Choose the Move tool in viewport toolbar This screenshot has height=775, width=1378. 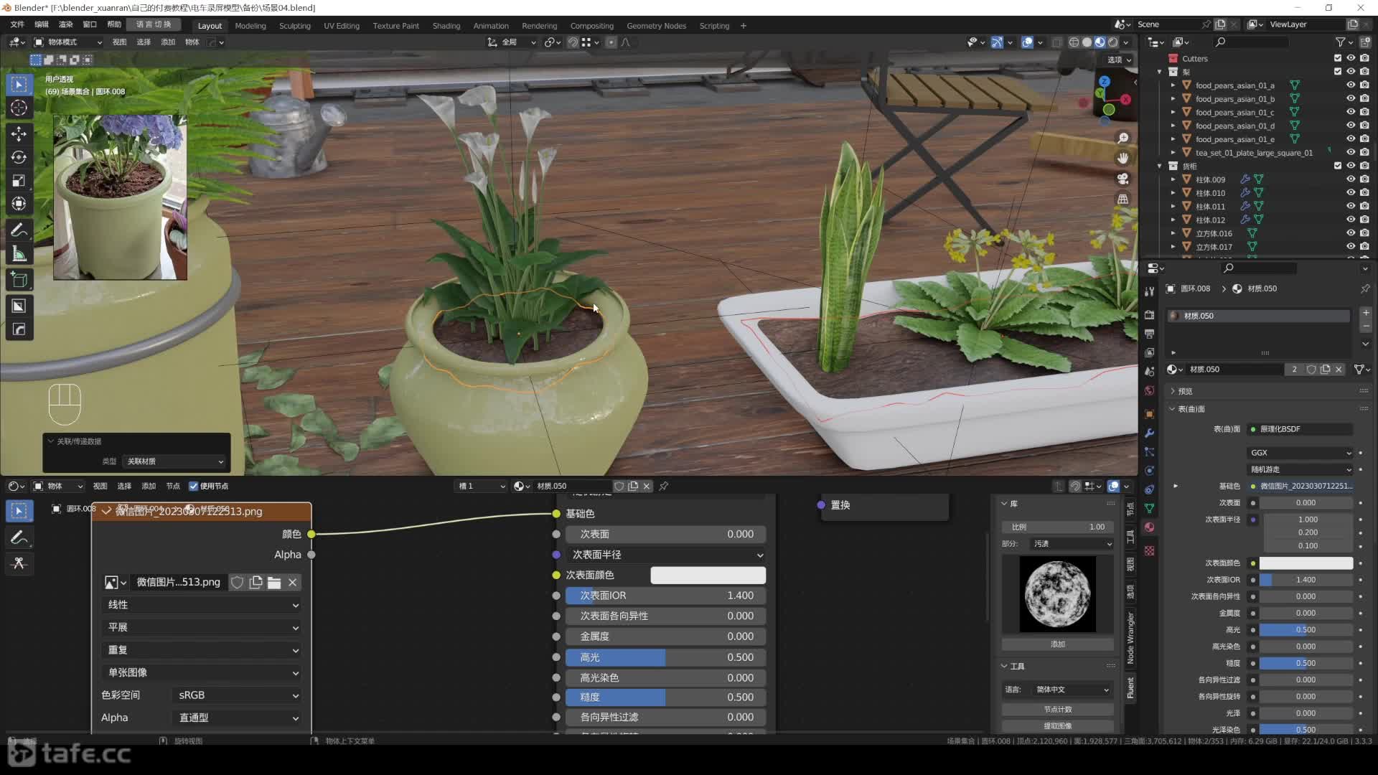pyautogui.click(x=19, y=134)
